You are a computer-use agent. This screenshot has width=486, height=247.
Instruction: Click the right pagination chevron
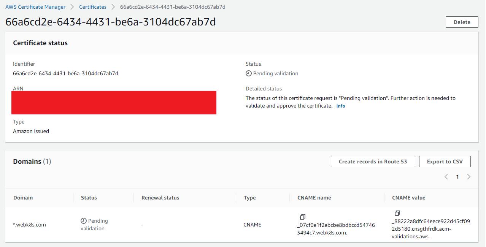(x=469, y=176)
